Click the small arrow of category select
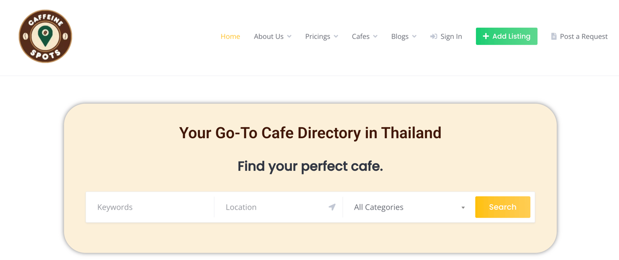 (x=463, y=207)
